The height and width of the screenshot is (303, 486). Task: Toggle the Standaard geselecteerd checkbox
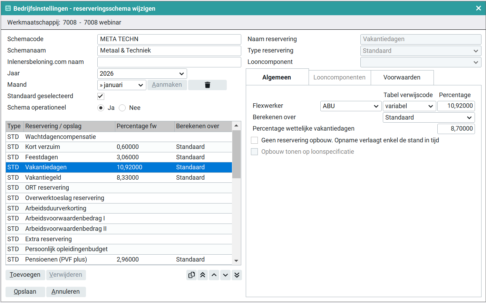tap(101, 96)
